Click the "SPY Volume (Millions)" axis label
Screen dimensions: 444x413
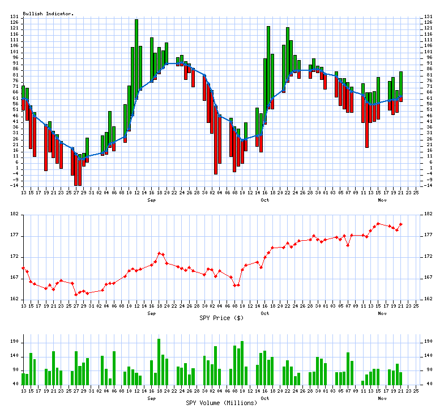pos(221,403)
